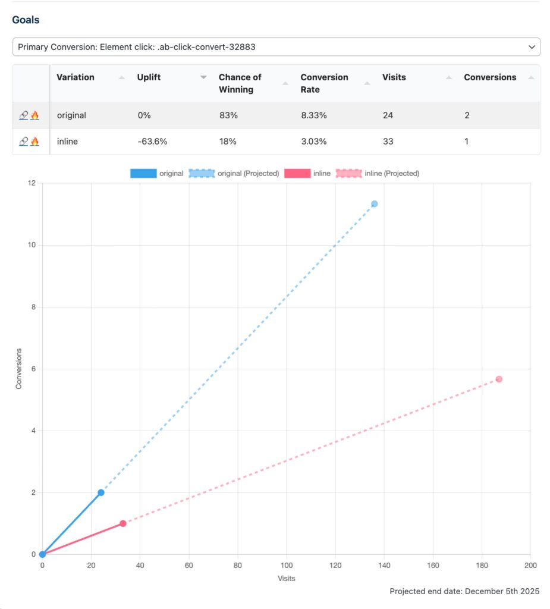Click the Visits column header
The image size is (550, 609).
[x=395, y=77]
